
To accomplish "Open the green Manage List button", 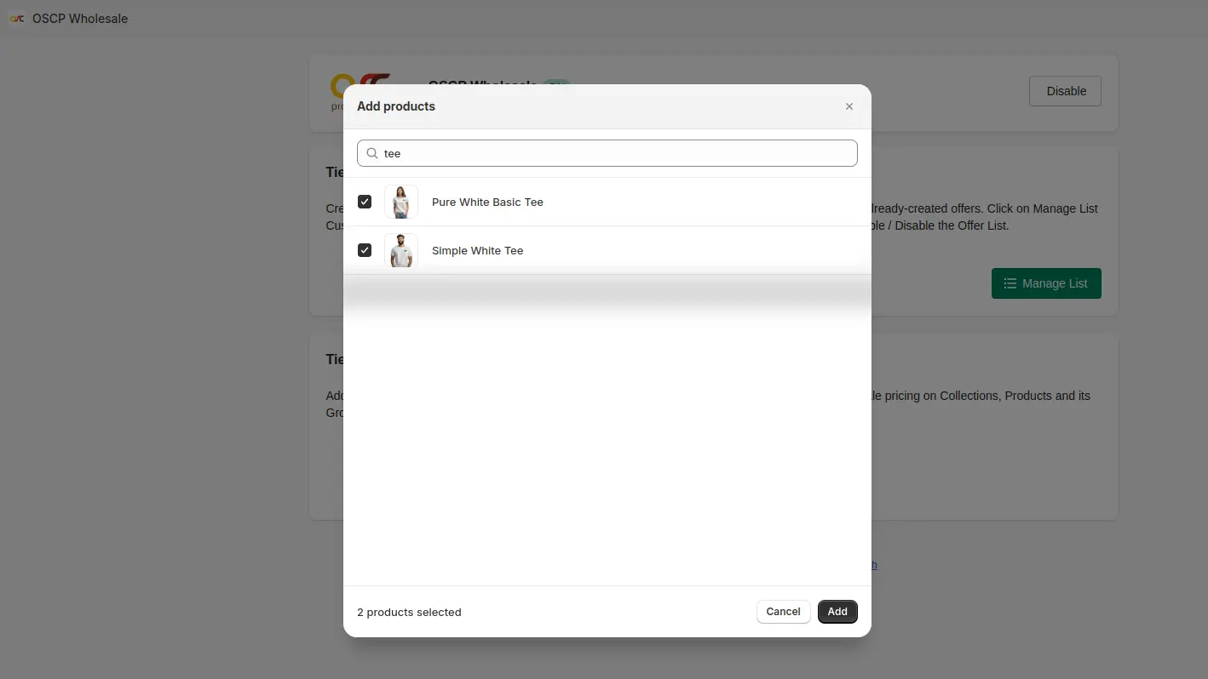I will (1045, 283).
